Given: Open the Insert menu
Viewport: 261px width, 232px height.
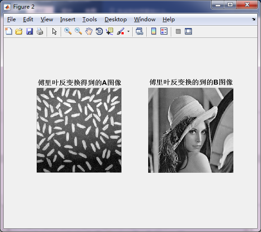Looking at the screenshot, I should coord(68,19).
